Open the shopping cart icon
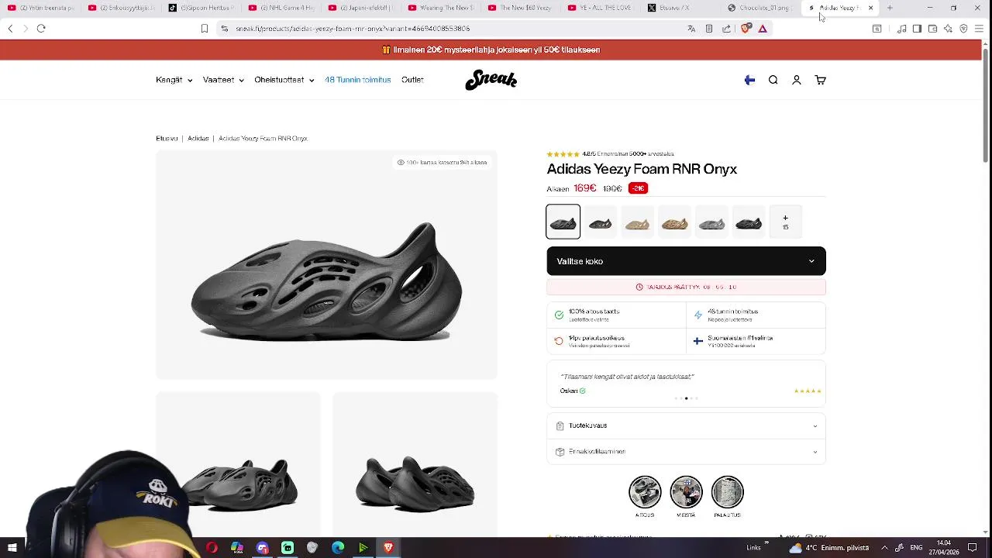 coord(820,80)
